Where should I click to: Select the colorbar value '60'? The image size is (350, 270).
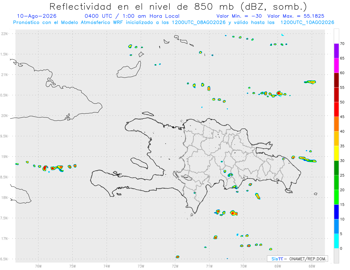[342, 73]
